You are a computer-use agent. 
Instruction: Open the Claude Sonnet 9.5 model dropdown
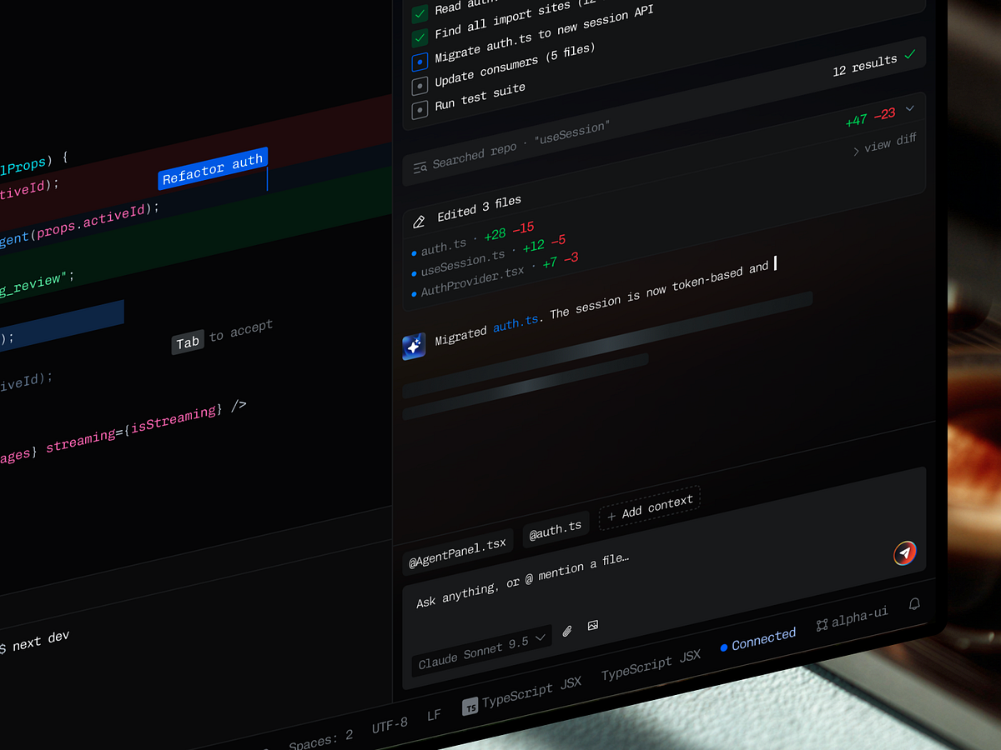[x=481, y=649]
